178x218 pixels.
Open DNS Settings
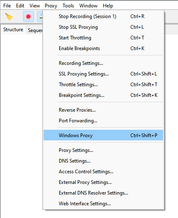click(x=103, y=161)
